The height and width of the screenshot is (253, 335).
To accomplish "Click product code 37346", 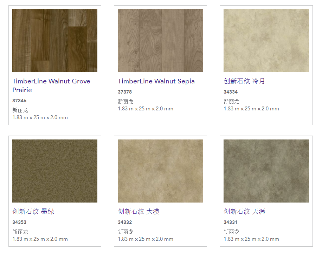I will pos(19,101).
